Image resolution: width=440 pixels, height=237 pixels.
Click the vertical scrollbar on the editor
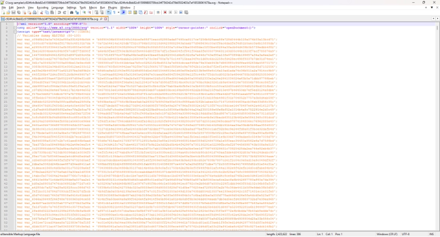[438, 118]
